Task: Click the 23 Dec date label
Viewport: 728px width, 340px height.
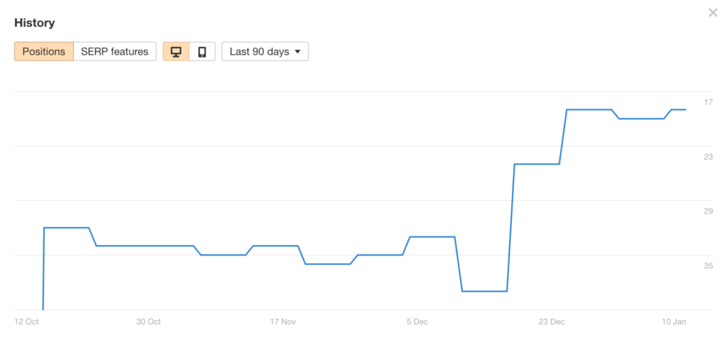Action: click(x=552, y=322)
